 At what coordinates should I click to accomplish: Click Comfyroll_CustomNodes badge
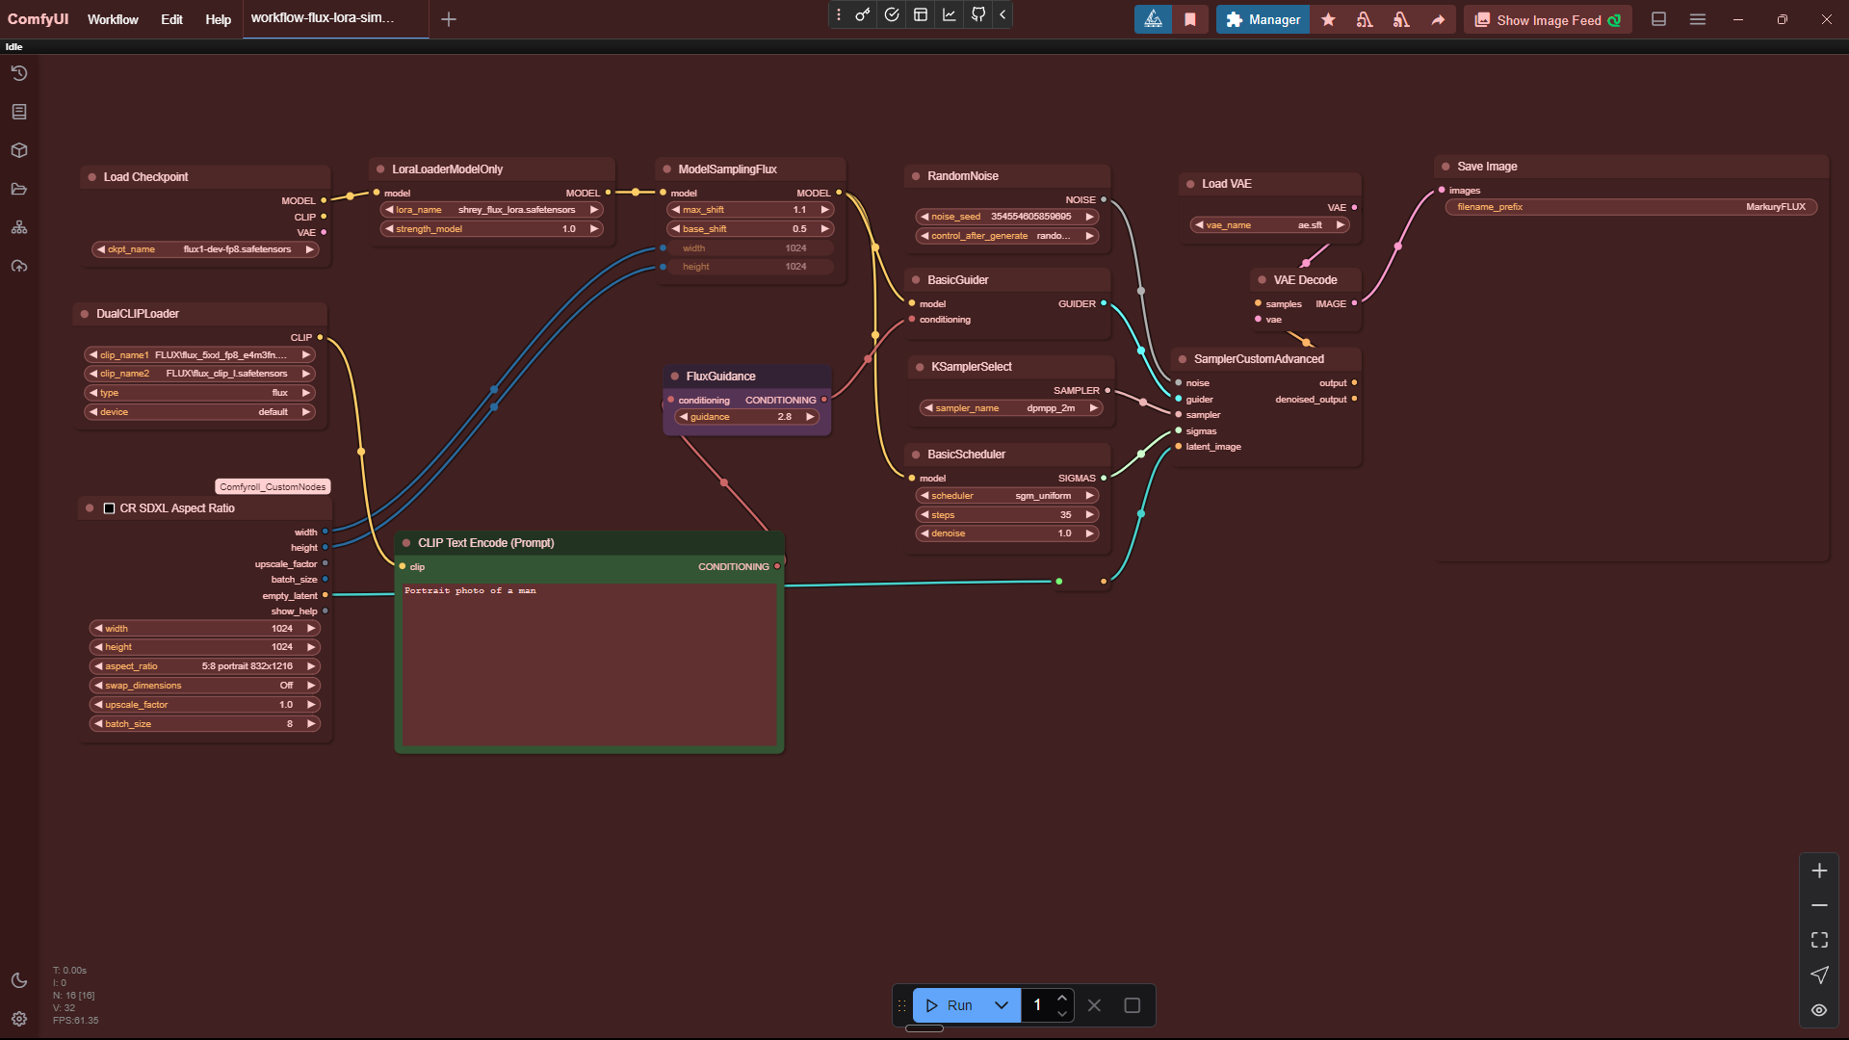[x=273, y=487]
